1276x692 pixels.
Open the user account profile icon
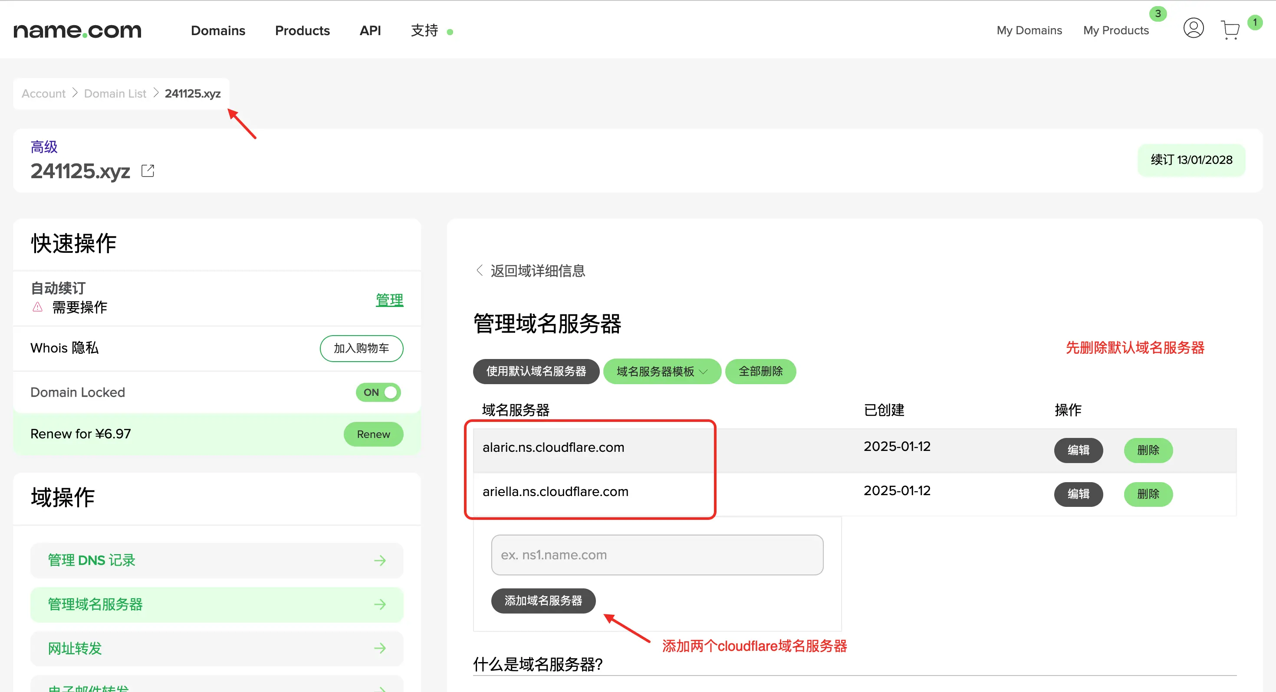click(1193, 28)
